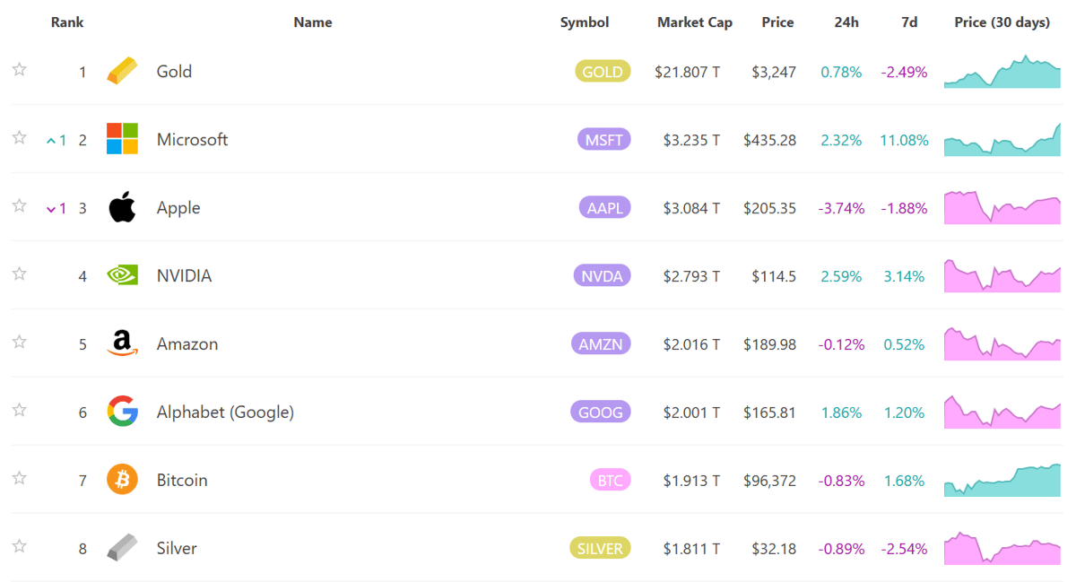Sort assets by 24h change column

pyautogui.click(x=846, y=22)
